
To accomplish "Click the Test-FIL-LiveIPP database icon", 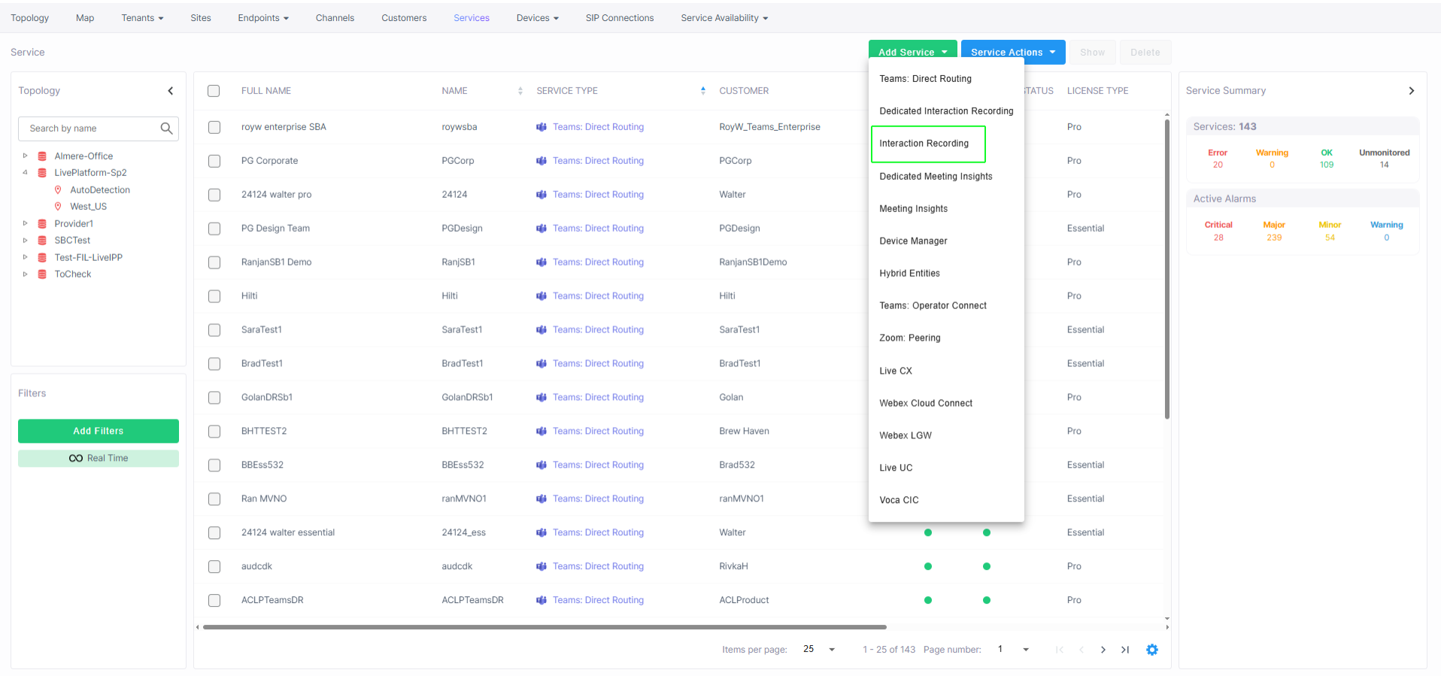I will [x=42, y=258].
